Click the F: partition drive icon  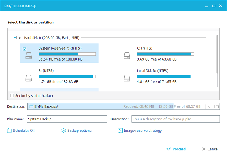click(x=29, y=78)
